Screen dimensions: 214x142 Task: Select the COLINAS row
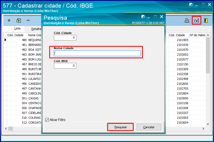click(23, 118)
